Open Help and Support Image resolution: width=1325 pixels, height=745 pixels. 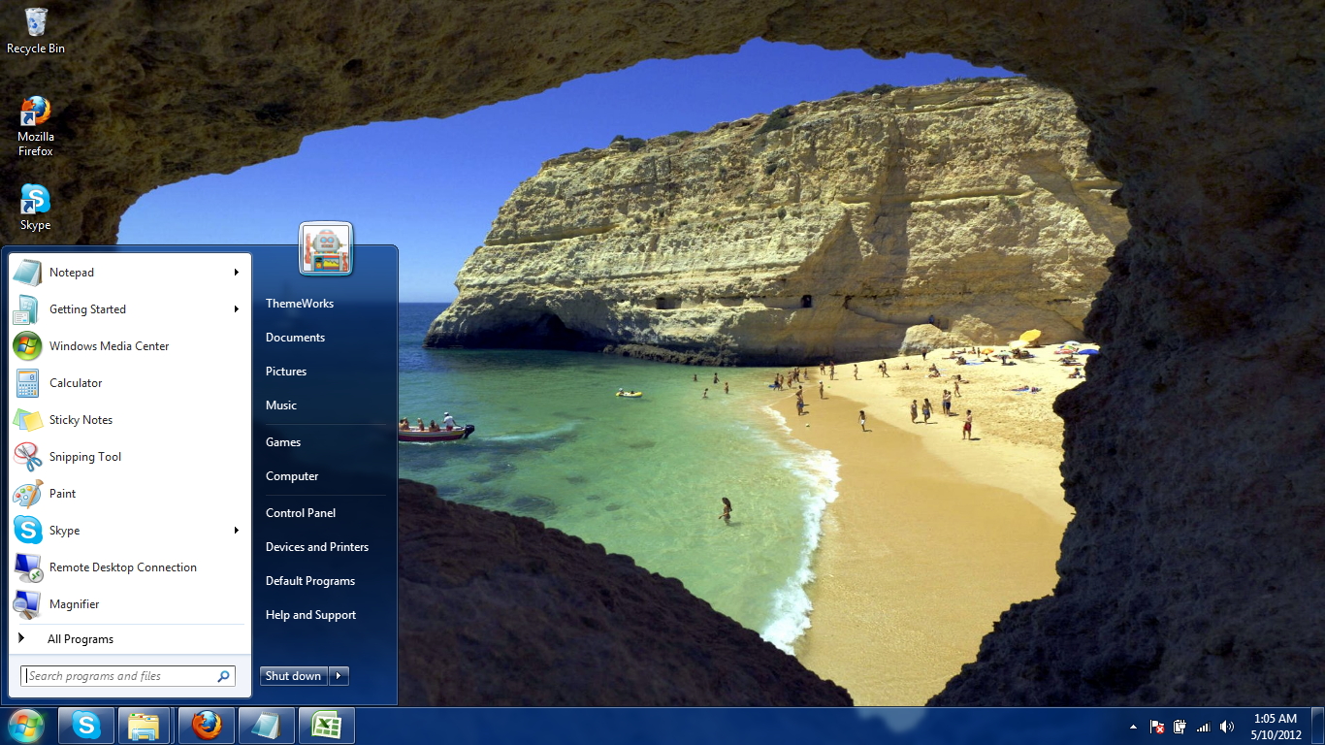[310, 614]
